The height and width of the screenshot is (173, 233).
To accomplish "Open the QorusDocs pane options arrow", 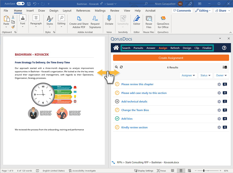I will [x=220, y=39].
